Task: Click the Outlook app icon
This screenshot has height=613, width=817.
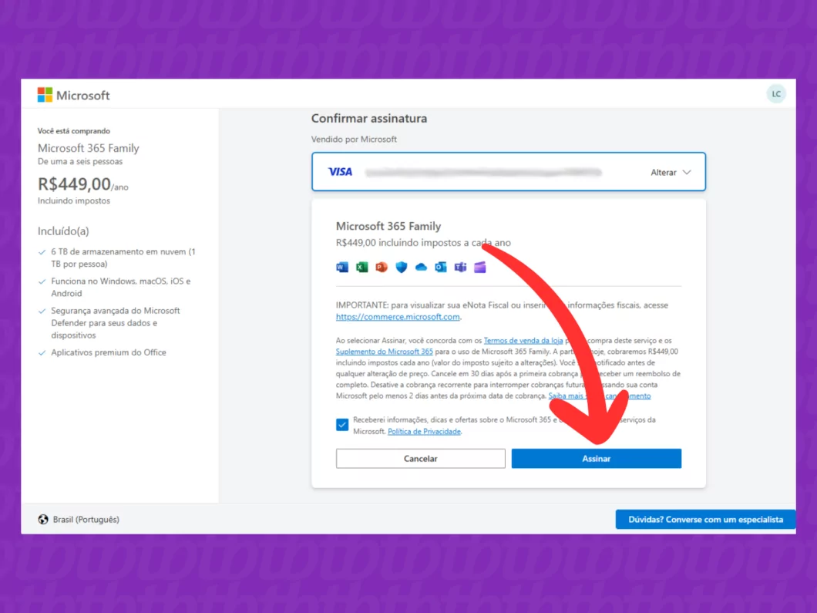Action: [441, 268]
